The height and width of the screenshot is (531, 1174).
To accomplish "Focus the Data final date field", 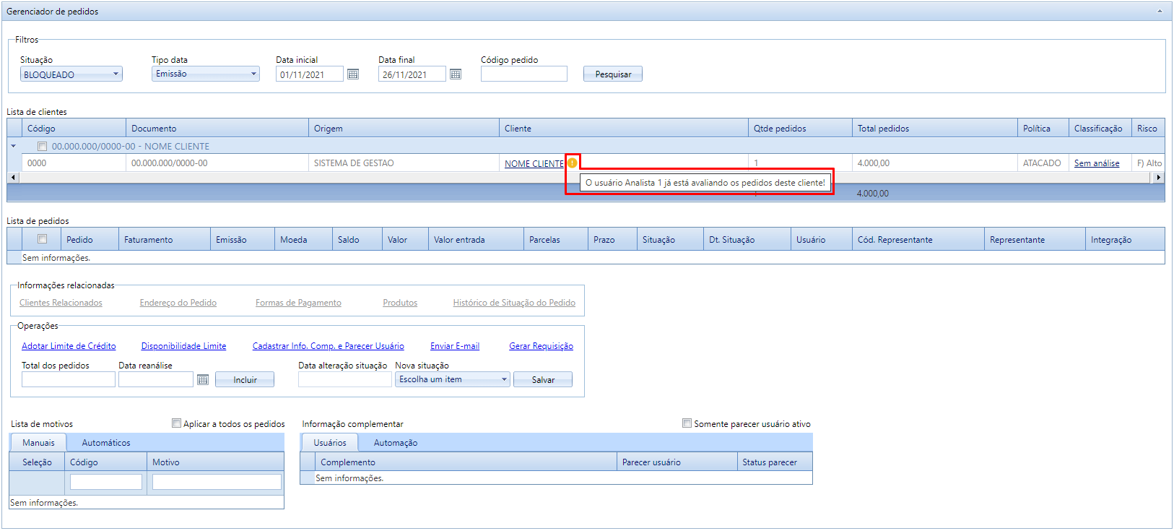I will coord(412,74).
